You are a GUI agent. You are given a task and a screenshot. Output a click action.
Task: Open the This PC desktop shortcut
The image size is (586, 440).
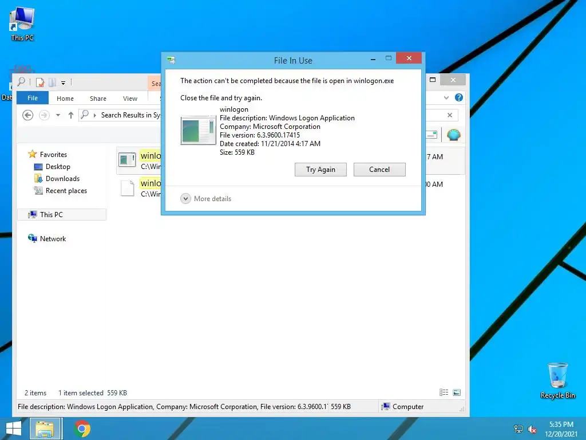22,24
